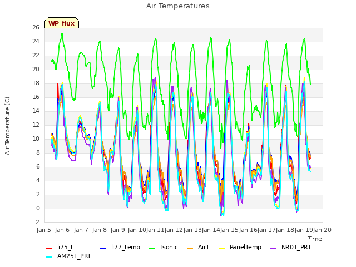Click the orange AirT legend swatch
The width and height of the screenshot is (356, 267).
(190, 248)
